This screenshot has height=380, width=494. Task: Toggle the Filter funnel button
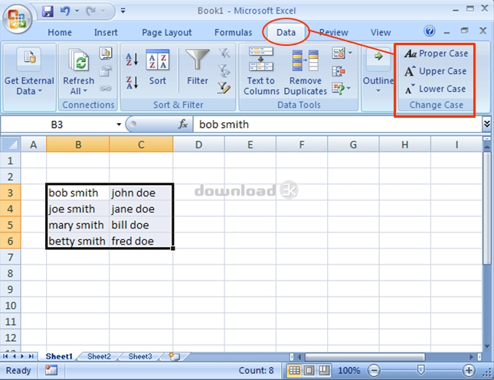[198, 67]
